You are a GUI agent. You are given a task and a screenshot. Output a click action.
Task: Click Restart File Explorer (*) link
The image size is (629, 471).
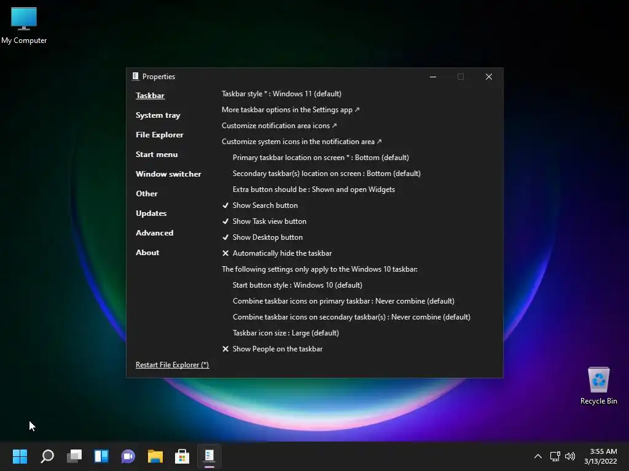(x=172, y=365)
